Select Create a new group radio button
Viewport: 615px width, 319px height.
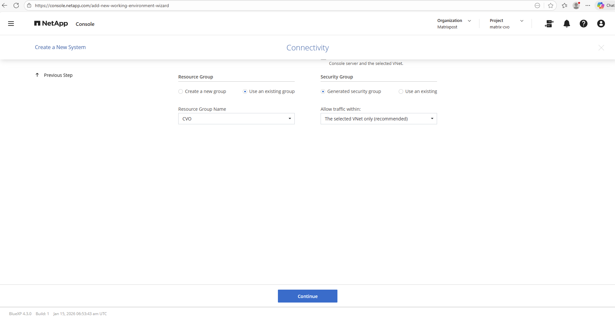pyautogui.click(x=181, y=92)
